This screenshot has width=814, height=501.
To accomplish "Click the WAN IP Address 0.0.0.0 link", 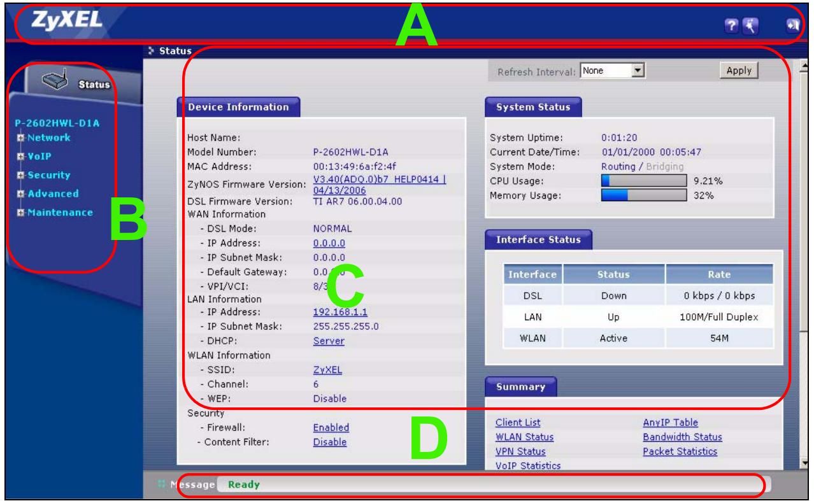I will 329,243.
